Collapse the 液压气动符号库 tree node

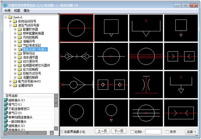tap(10, 25)
